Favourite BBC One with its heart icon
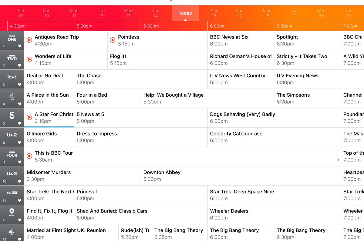364x241 pixels. pos(20,46)
